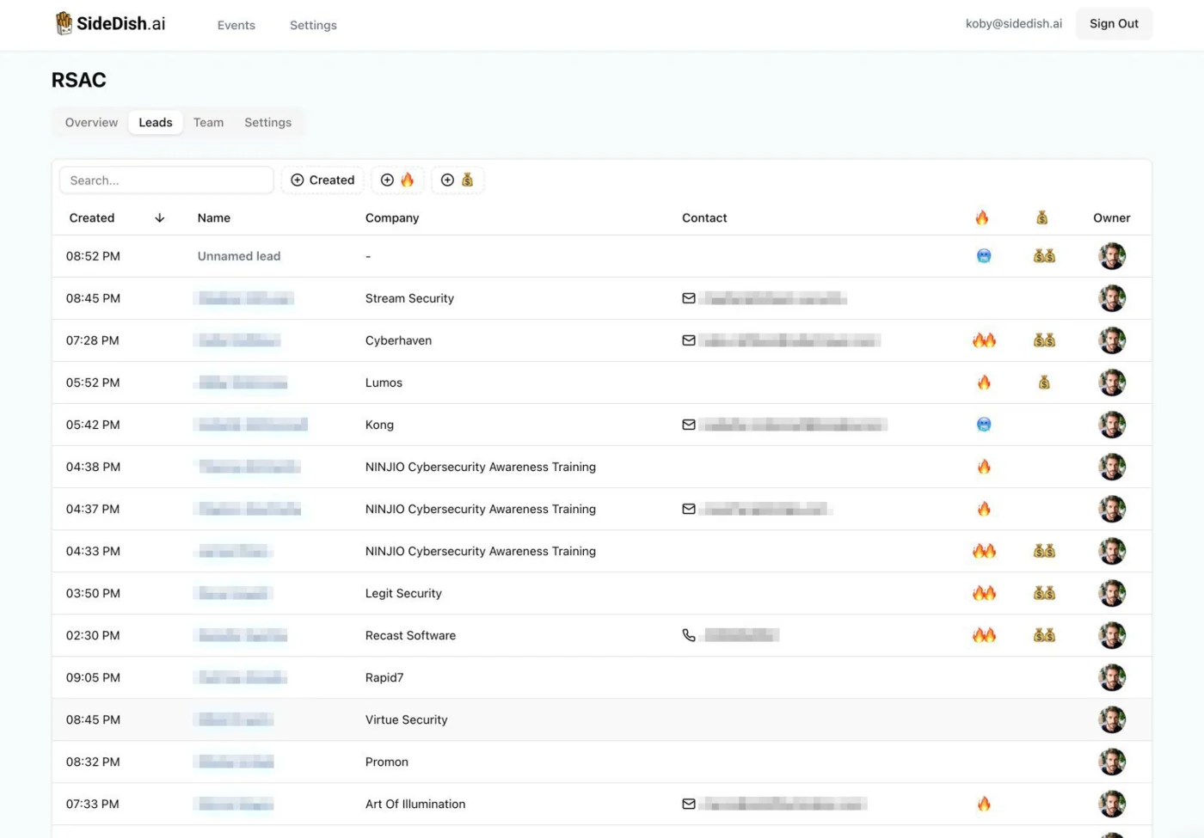The width and height of the screenshot is (1204, 838).
Task: Click the Owner column header
Action: pyautogui.click(x=1111, y=217)
